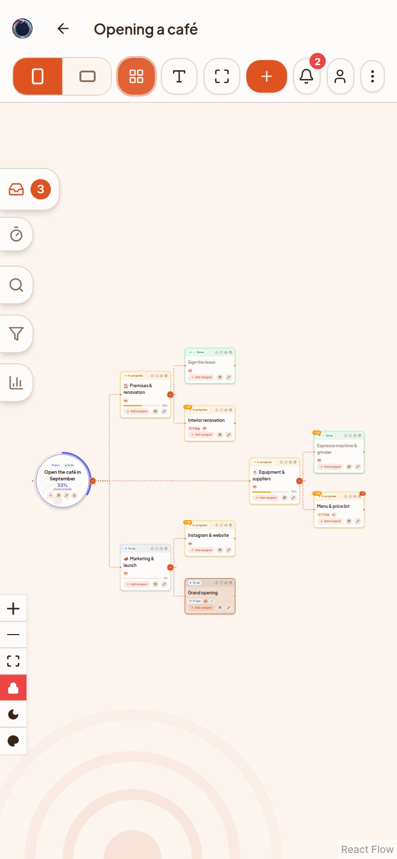Click the Premises & renovation progress bar

[141, 406]
